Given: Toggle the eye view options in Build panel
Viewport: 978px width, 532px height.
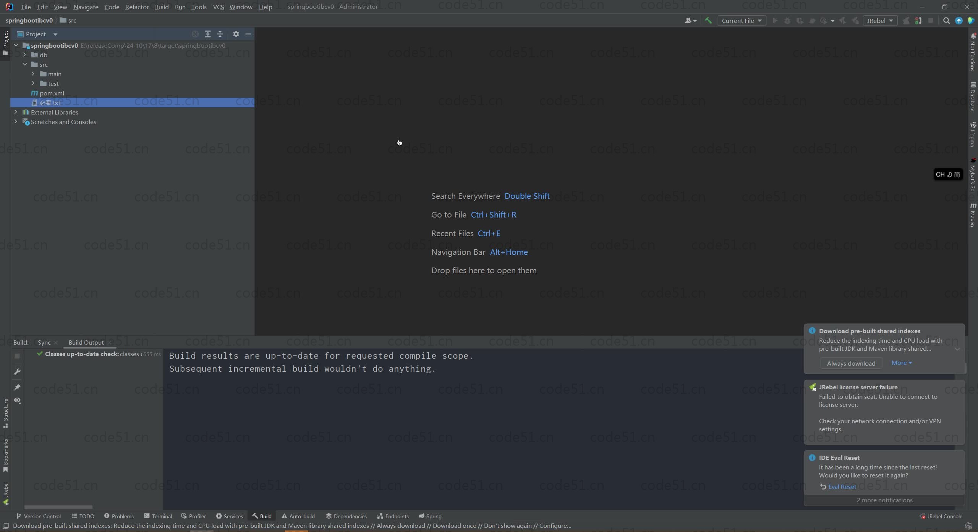Looking at the screenshot, I should (17, 401).
